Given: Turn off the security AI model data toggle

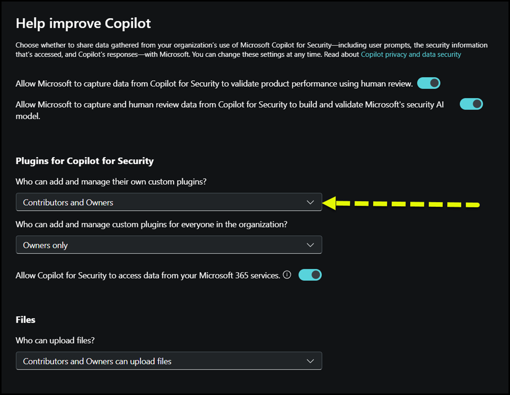Looking at the screenshot, I should click(471, 104).
